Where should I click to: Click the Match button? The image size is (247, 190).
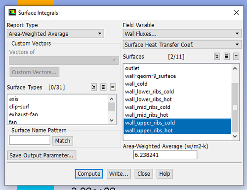click(x=63, y=141)
